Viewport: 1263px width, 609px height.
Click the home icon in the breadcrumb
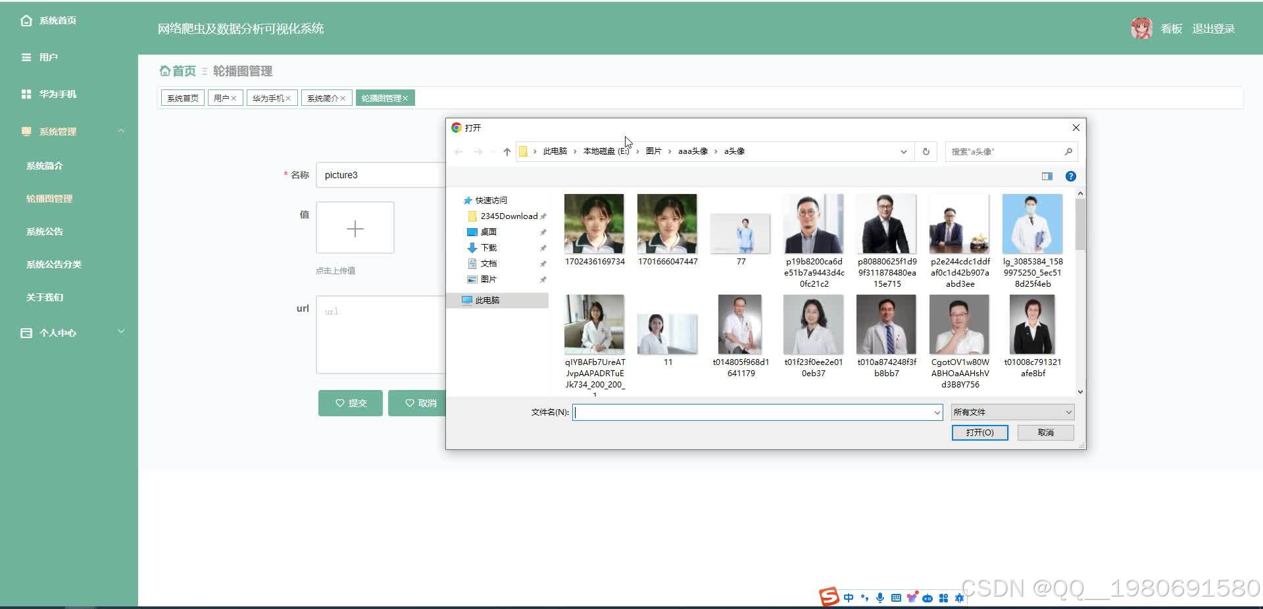click(164, 70)
